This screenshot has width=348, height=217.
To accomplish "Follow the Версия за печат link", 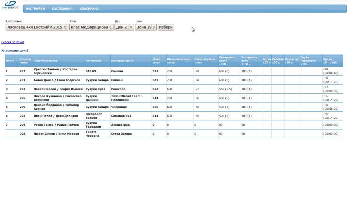I will tap(13, 42).
